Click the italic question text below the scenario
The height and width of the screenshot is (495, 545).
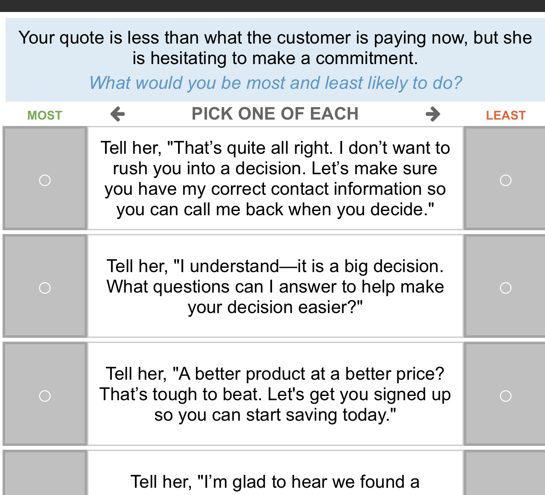click(x=276, y=83)
